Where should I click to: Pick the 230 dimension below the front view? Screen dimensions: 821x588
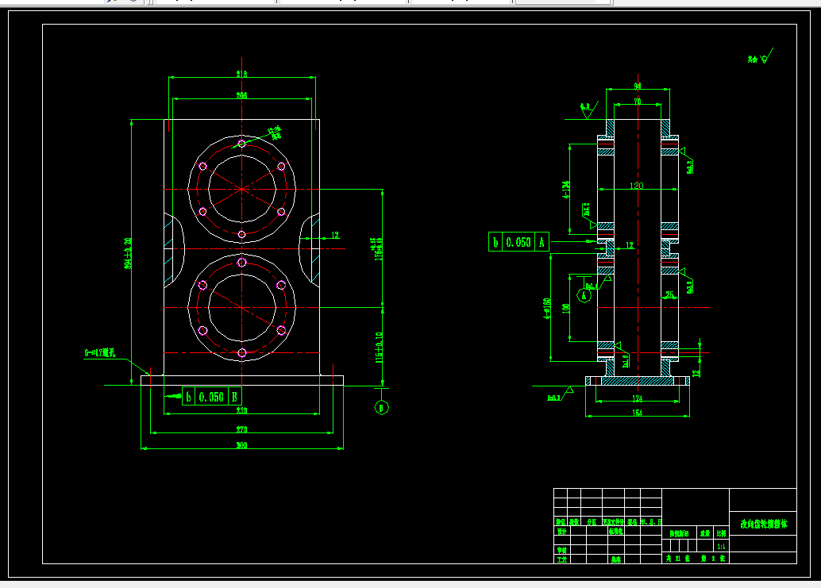(x=241, y=411)
